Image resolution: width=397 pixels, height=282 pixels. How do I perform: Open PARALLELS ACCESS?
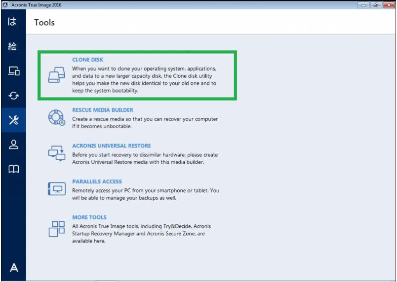[97, 182]
